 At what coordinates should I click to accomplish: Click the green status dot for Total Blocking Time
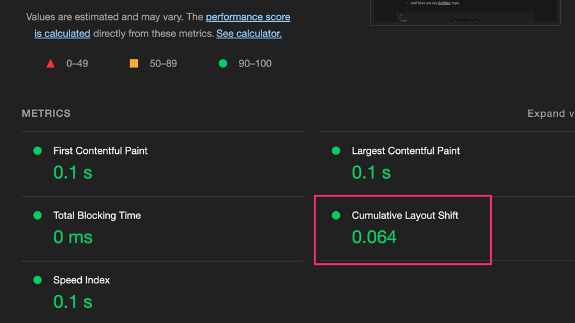point(38,215)
